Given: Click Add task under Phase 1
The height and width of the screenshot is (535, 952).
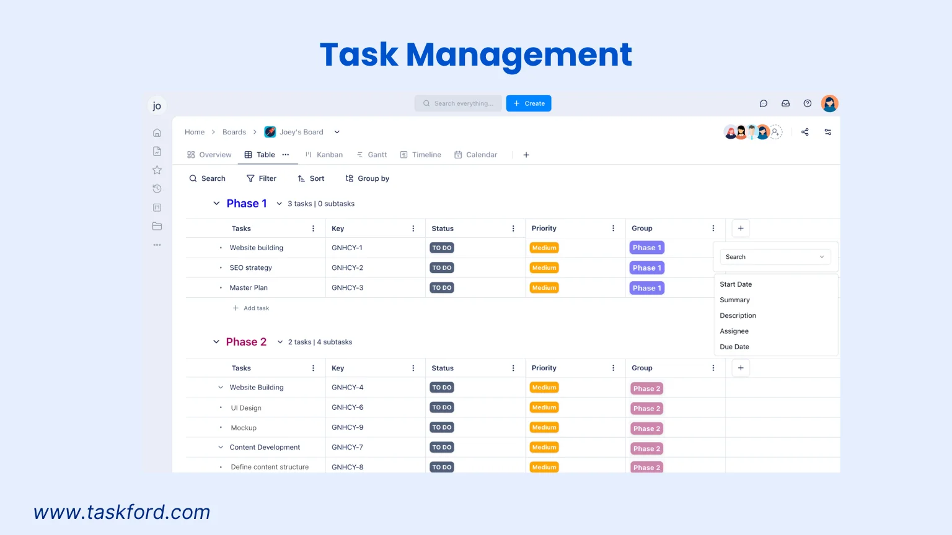Looking at the screenshot, I should pyautogui.click(x=251, y=308).
